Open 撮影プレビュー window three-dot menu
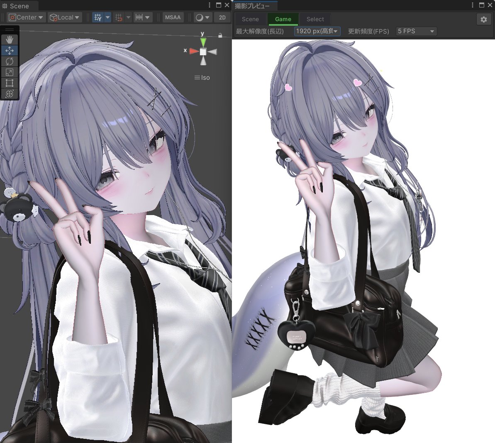 (472, 5)
